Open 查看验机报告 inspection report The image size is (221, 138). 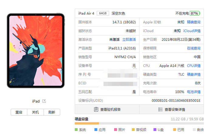[x=107, y=109]
